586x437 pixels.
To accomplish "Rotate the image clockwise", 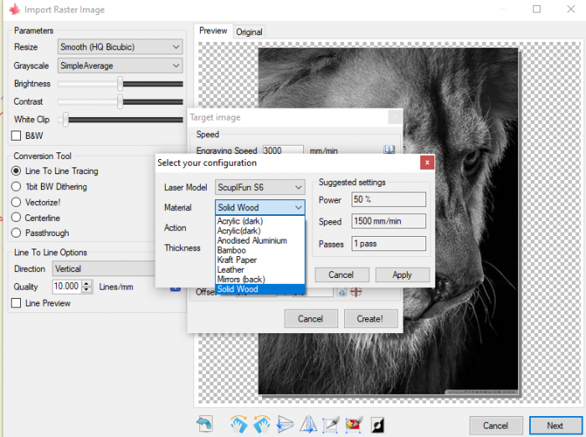I will click(x=239, y=424).
